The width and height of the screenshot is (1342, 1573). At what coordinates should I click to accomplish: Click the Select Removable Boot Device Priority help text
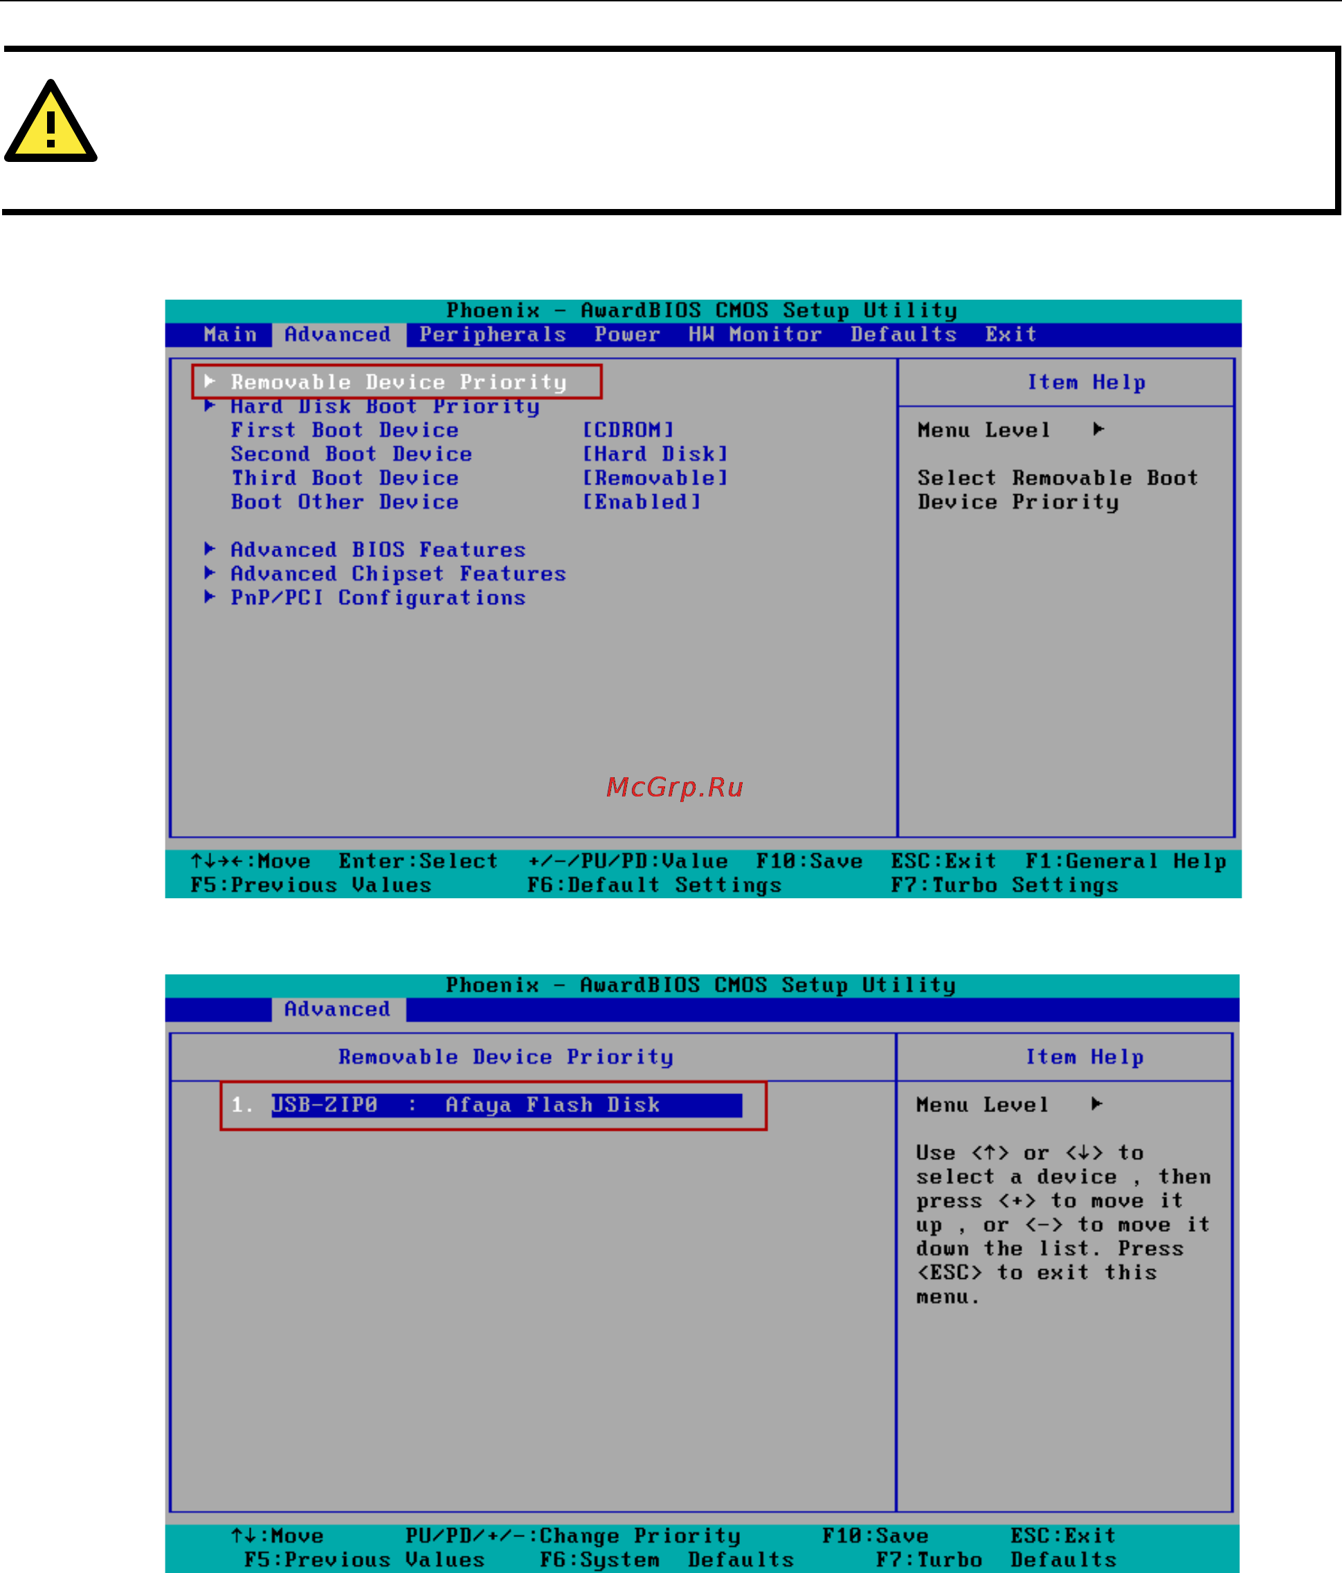[x=1058, y=490]
